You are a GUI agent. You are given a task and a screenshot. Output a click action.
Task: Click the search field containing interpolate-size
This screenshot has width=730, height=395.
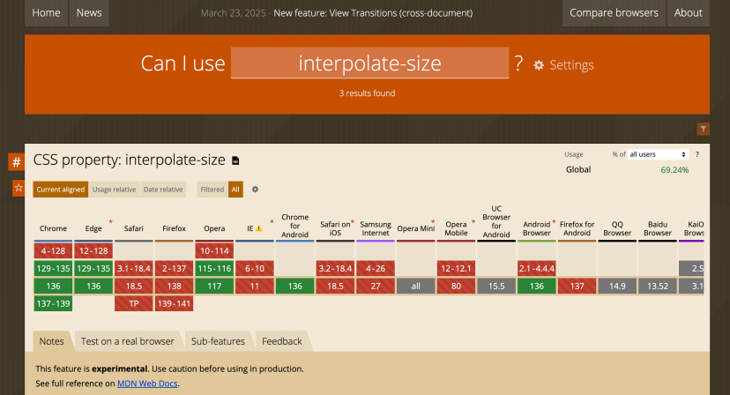coord(369,63)
